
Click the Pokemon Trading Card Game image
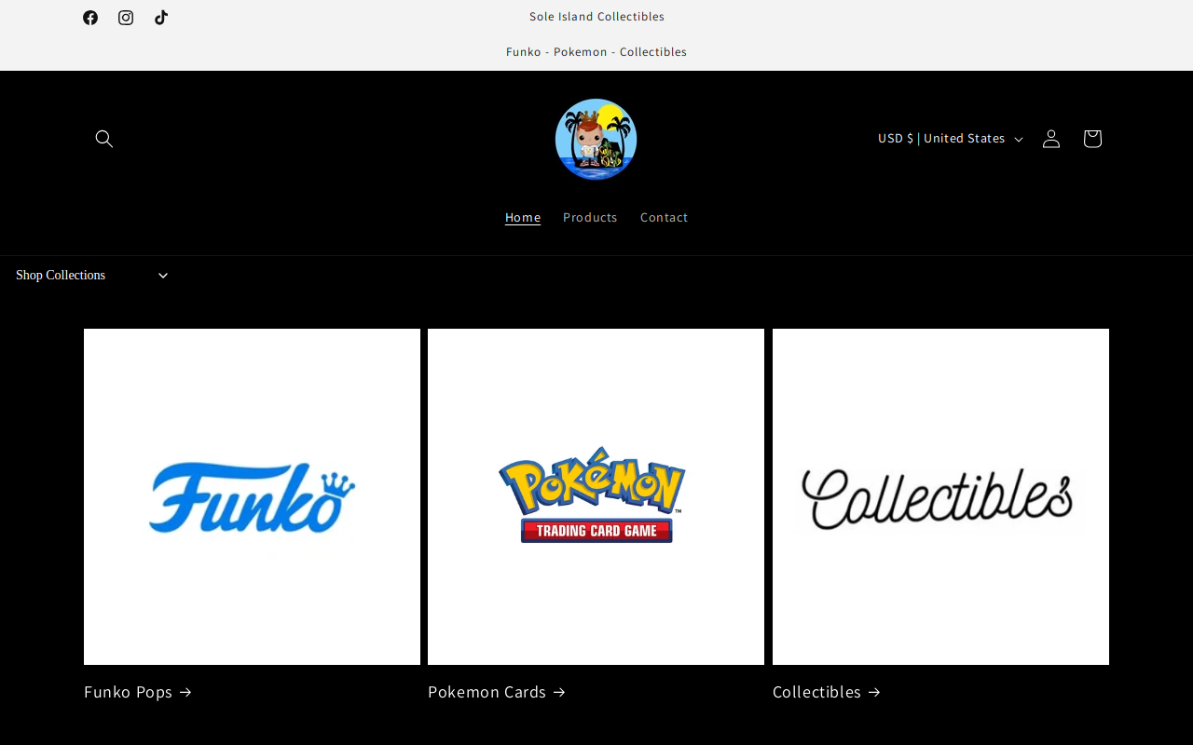point(596,496)
